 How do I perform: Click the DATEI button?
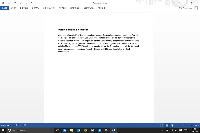(4, 8)
